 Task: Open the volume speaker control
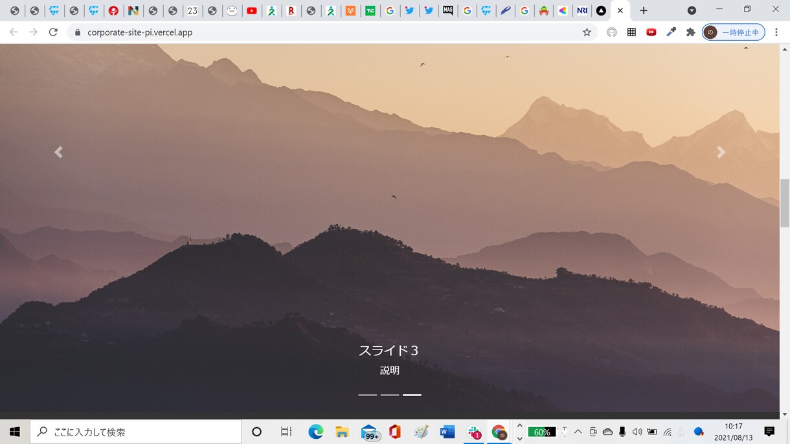click(x=637, y=432)
